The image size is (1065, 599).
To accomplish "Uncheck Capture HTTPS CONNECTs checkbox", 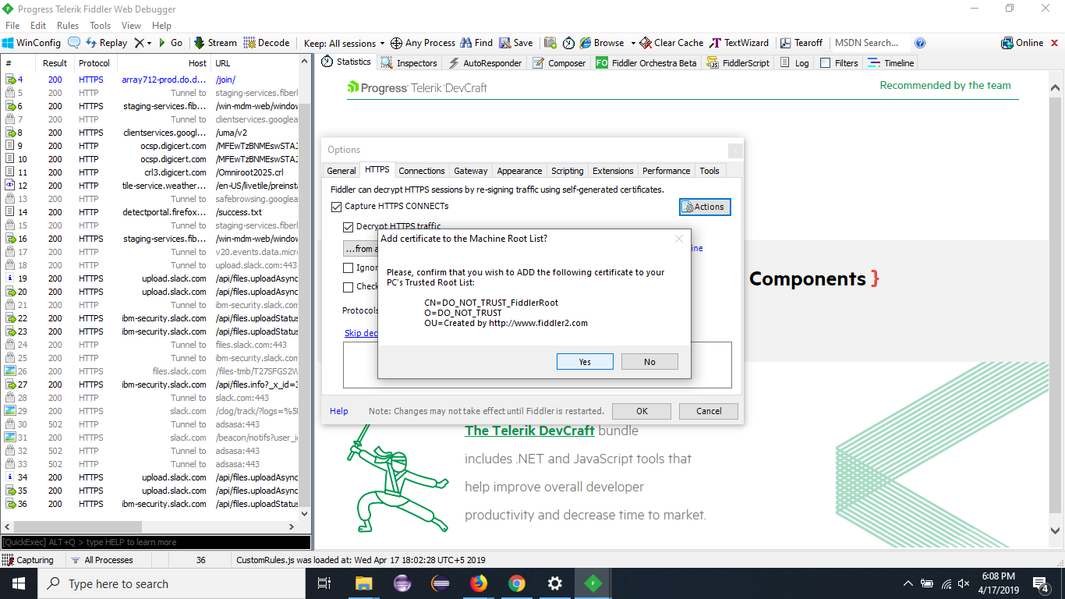I will (337, 207).
